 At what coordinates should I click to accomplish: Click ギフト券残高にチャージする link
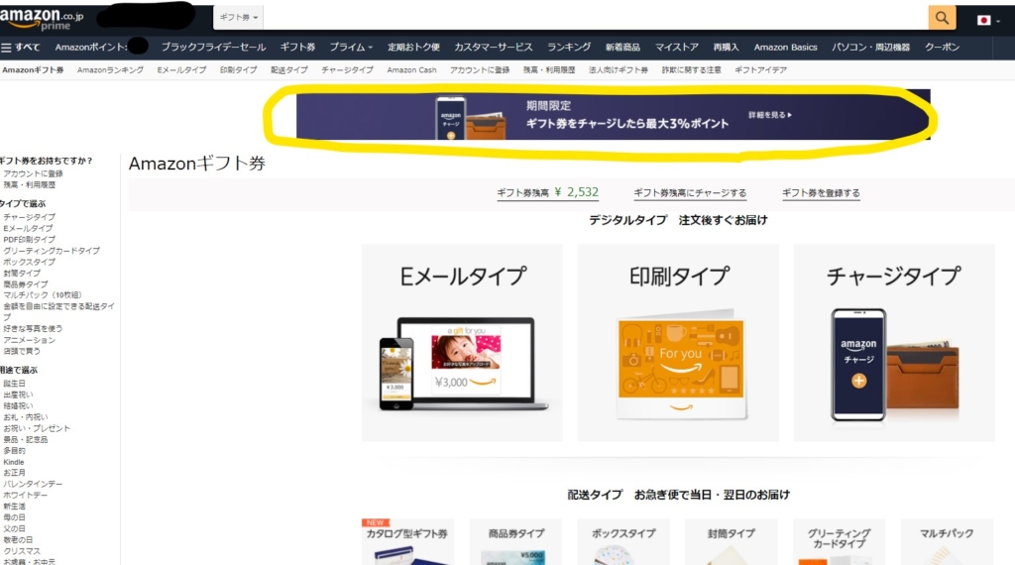[x=690, y=193]
